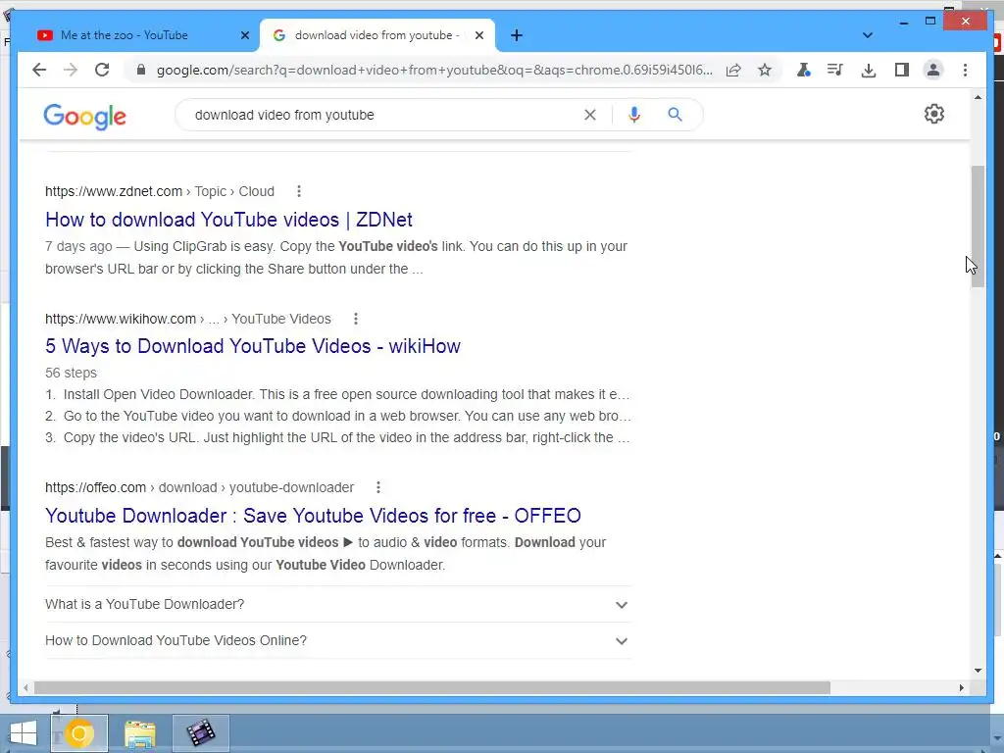Viewport: 1004px width, 753px height.
Task: View site info via the padlock icon
Action: [x=141, y=70]
